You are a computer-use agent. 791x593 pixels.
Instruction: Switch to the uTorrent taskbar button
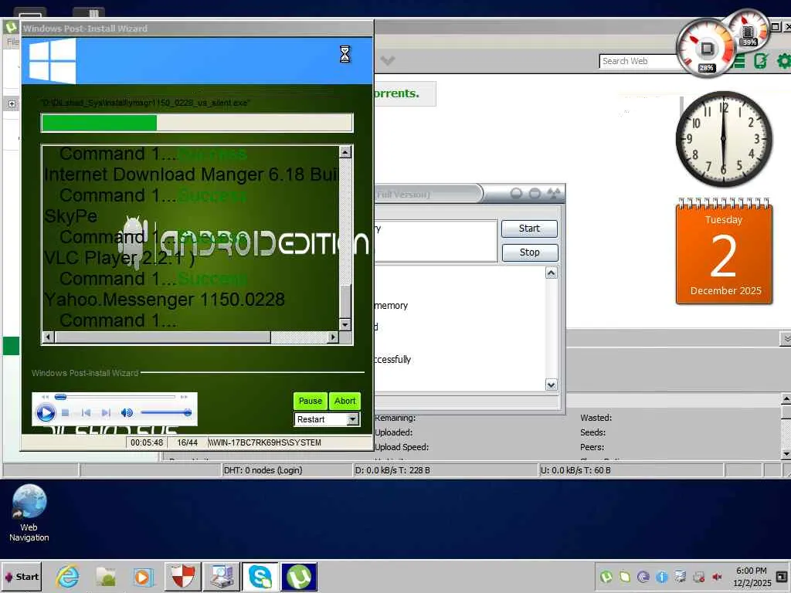pyautogui.click(x=299, y=576)
